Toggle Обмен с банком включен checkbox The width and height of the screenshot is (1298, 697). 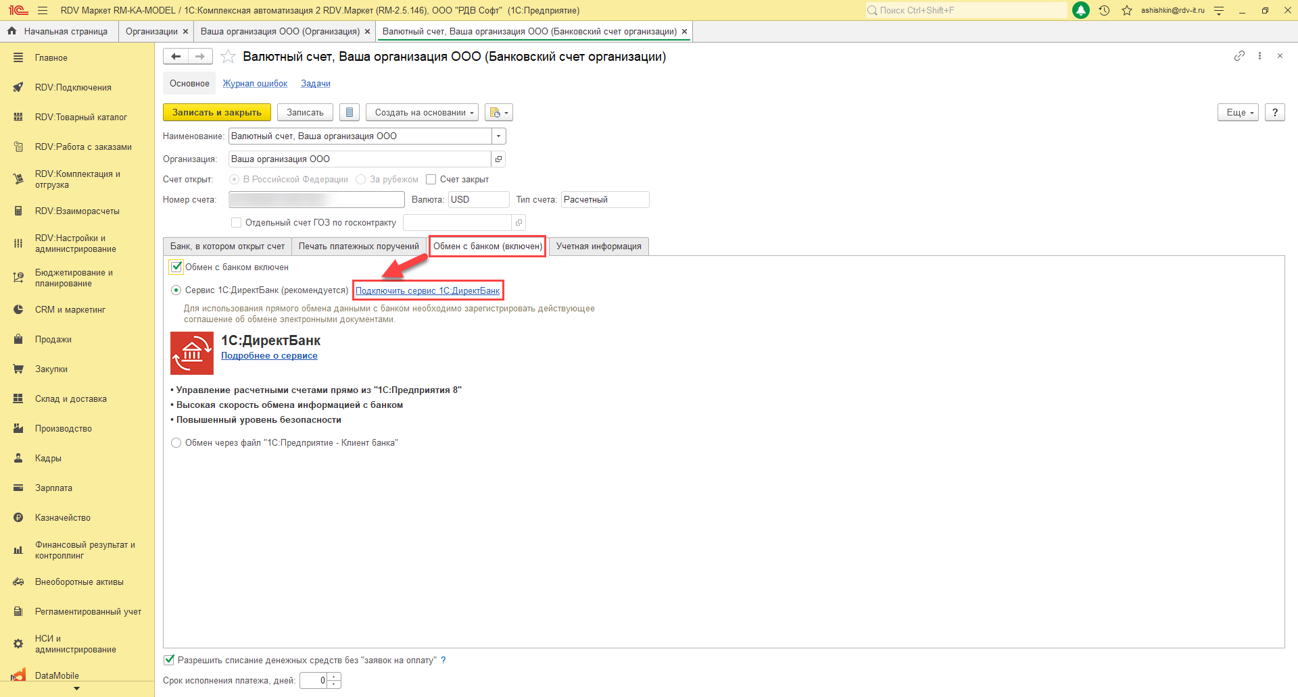tap(176, 267)
